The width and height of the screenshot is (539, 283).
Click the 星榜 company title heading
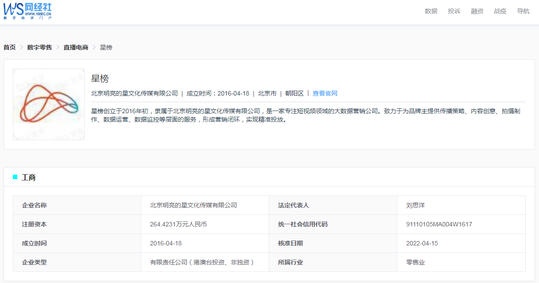coord(100,79)
